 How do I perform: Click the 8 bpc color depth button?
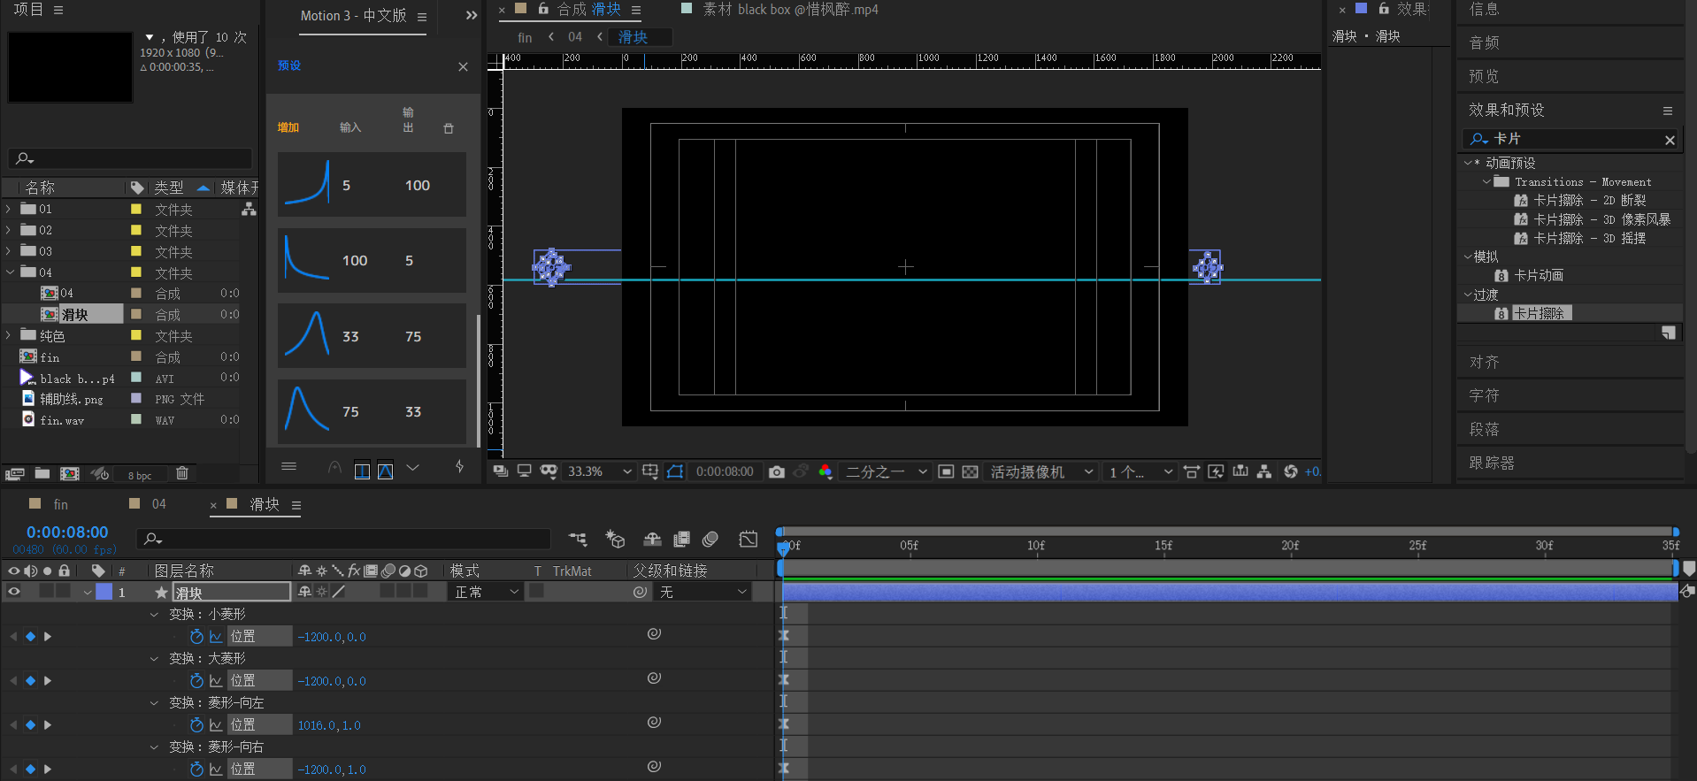coord(140,475)
